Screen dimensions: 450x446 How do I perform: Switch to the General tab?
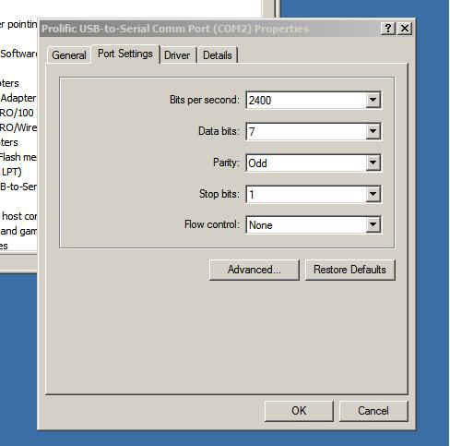pos(69,55)
